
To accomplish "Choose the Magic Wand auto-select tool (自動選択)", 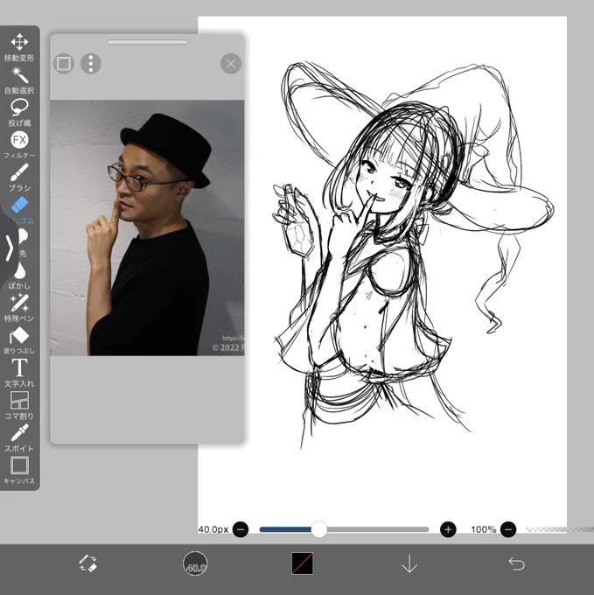I will pos(19,80).
